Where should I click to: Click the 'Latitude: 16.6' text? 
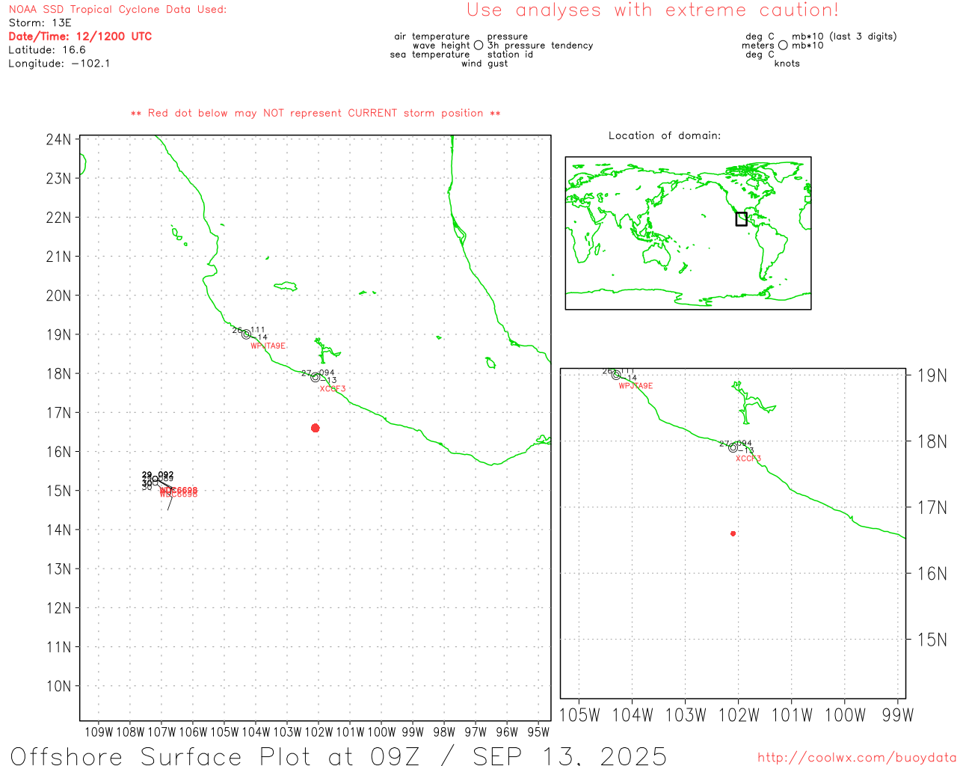point(47,50)
